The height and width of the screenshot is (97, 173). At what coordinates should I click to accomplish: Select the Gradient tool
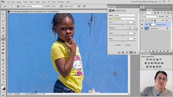(3, 53)
